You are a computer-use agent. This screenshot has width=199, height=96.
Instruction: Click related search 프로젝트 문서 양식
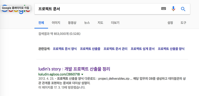coord(65,49)
